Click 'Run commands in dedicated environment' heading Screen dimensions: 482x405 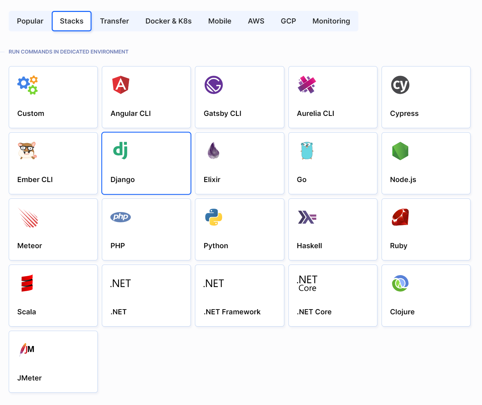click(69, 52)
